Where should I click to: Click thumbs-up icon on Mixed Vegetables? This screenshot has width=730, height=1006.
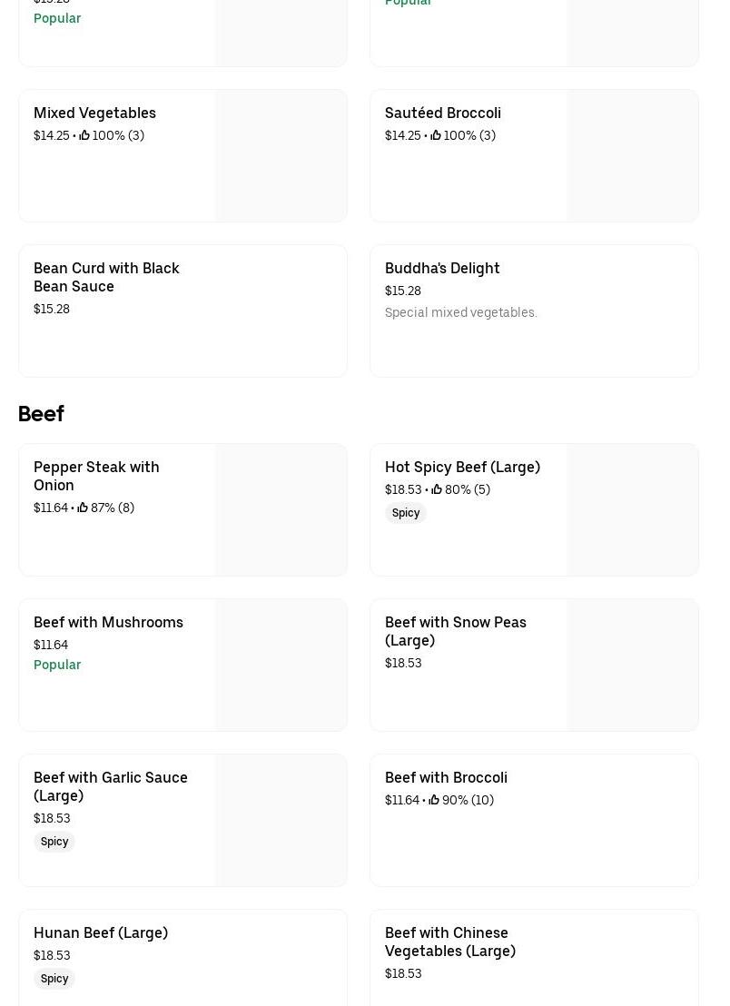pyautogui.click(x=84, y=135)
